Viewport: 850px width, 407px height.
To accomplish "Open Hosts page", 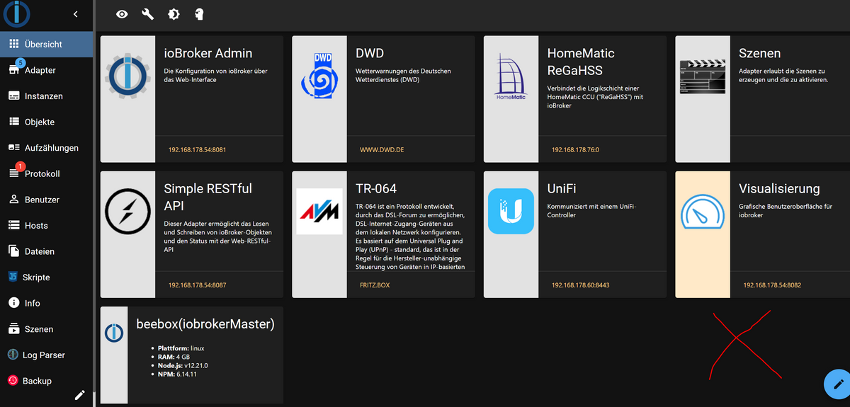I will pos(47,225).
